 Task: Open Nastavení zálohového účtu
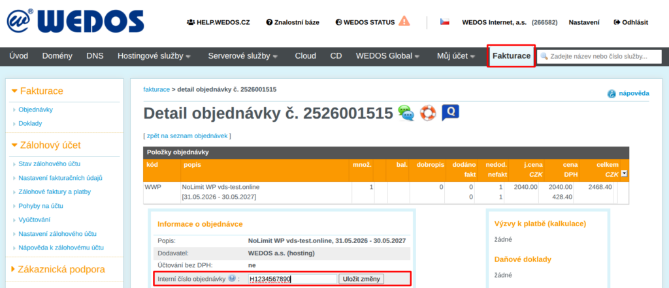(x=57, y=234)
